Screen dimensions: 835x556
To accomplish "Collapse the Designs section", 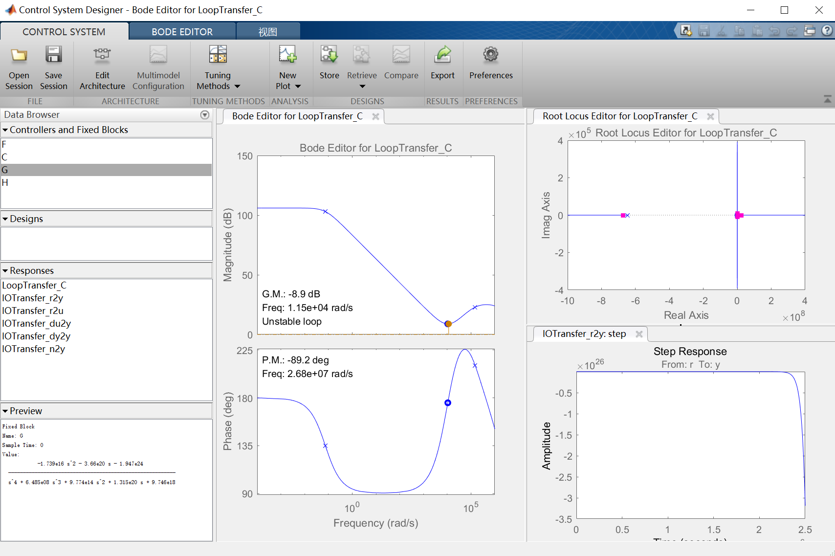I will pyautogui.click(x=5, y=219).
